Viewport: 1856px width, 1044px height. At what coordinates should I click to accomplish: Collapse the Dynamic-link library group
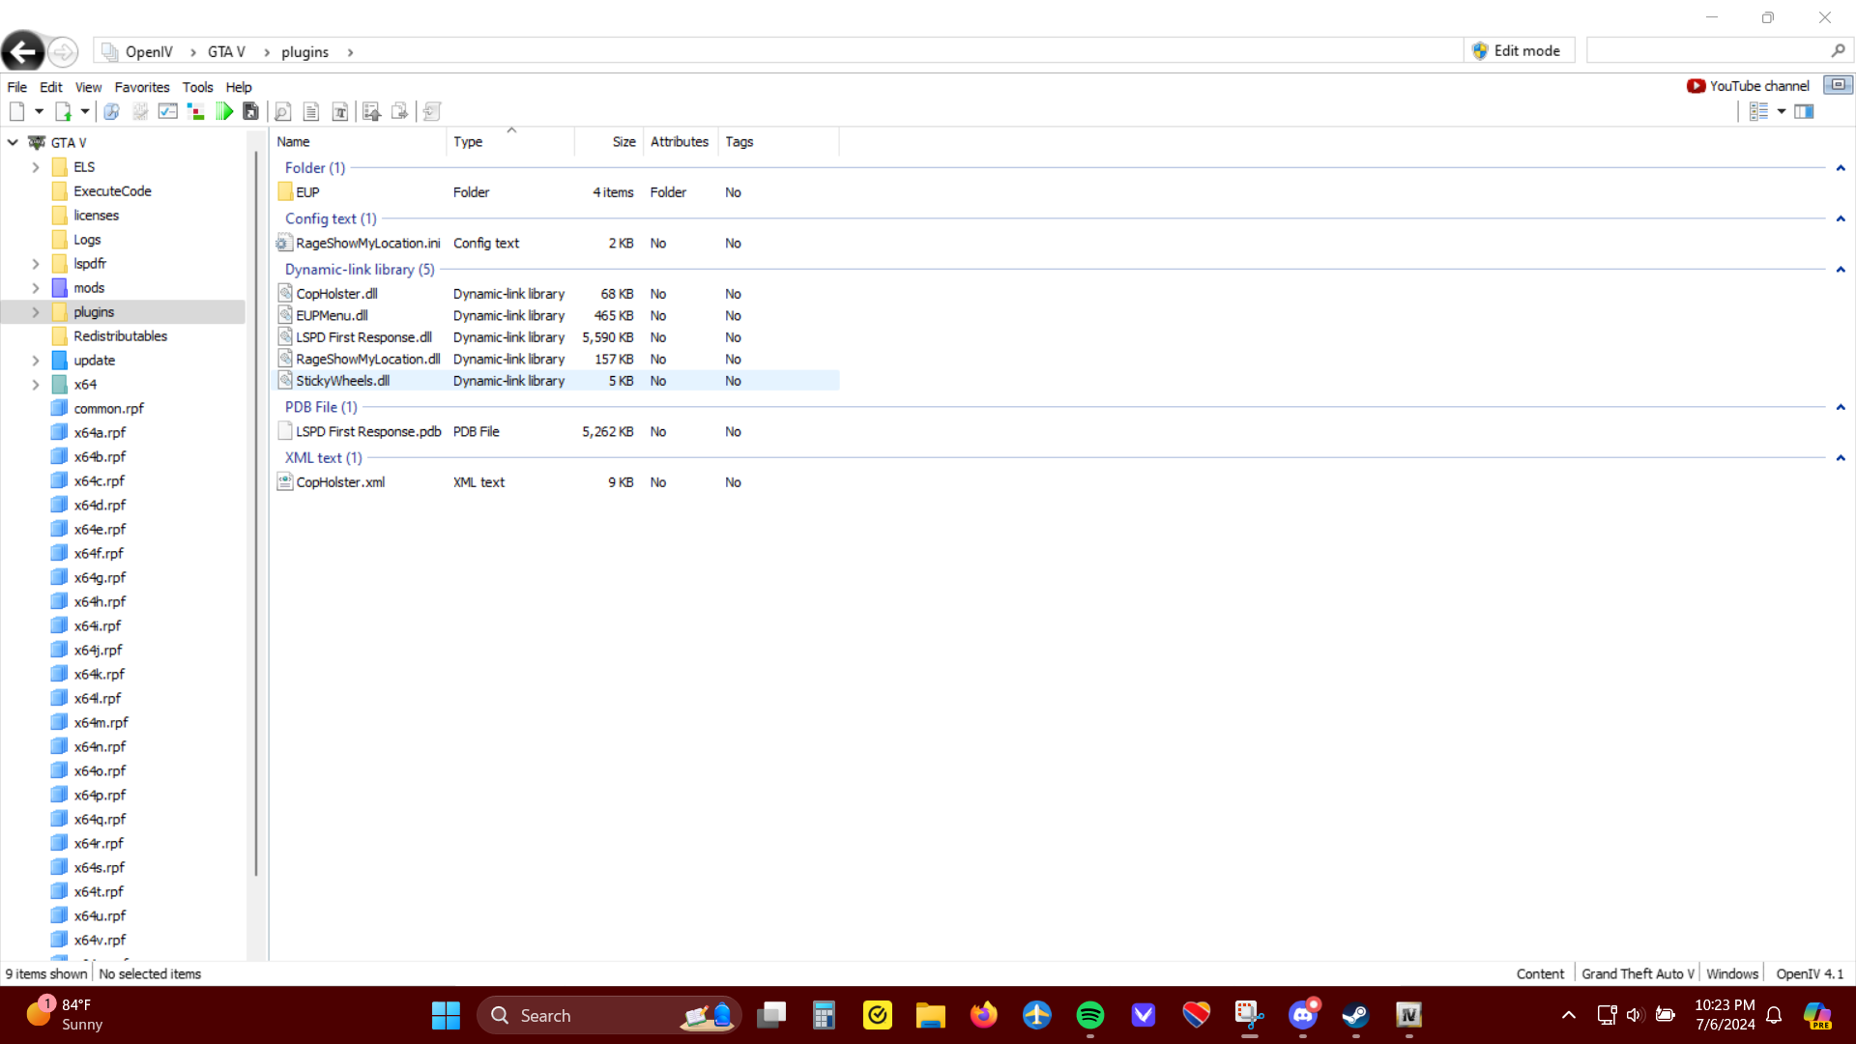(x=1841, y=270)
